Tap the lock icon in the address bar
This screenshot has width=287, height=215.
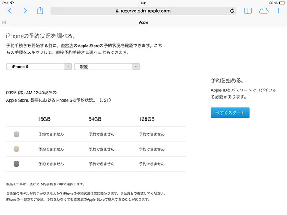pyautogui.click(x=117, y=11)
